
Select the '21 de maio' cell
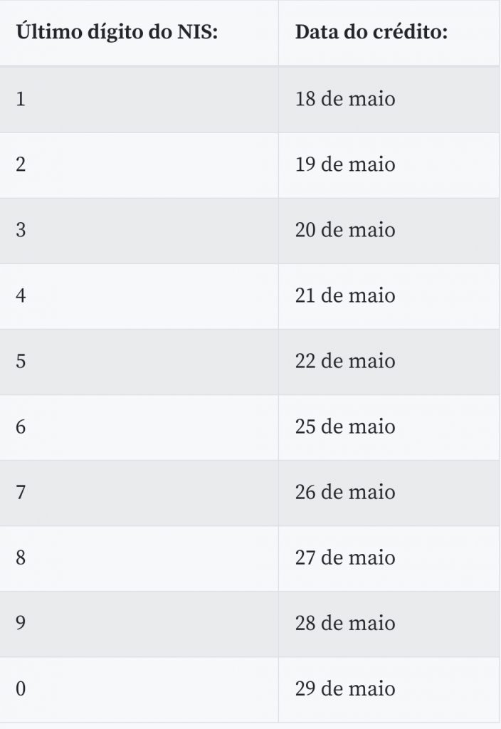(389, 296)
